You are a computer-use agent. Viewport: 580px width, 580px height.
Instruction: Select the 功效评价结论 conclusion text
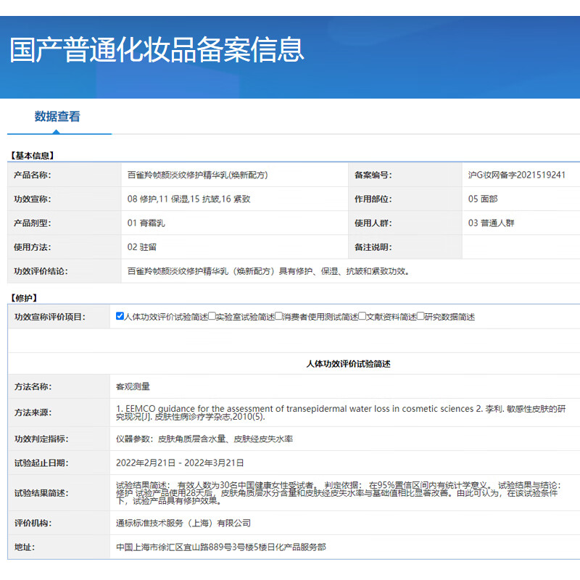click(269, 271)
